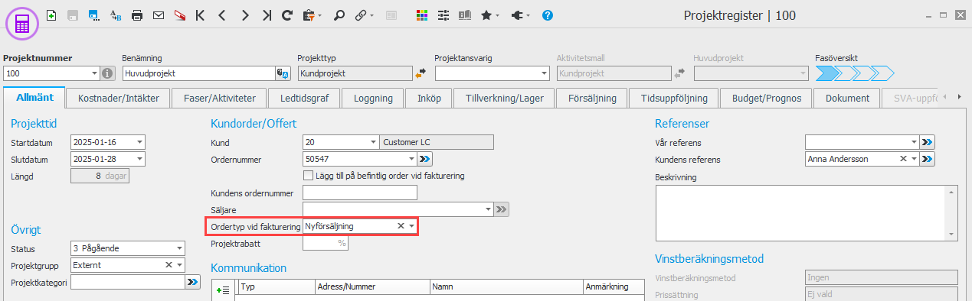Expand Ordertyp vid fakturering dropdown arrow
The width and height of the screenshot is (972, 301).
coord(412,226)
